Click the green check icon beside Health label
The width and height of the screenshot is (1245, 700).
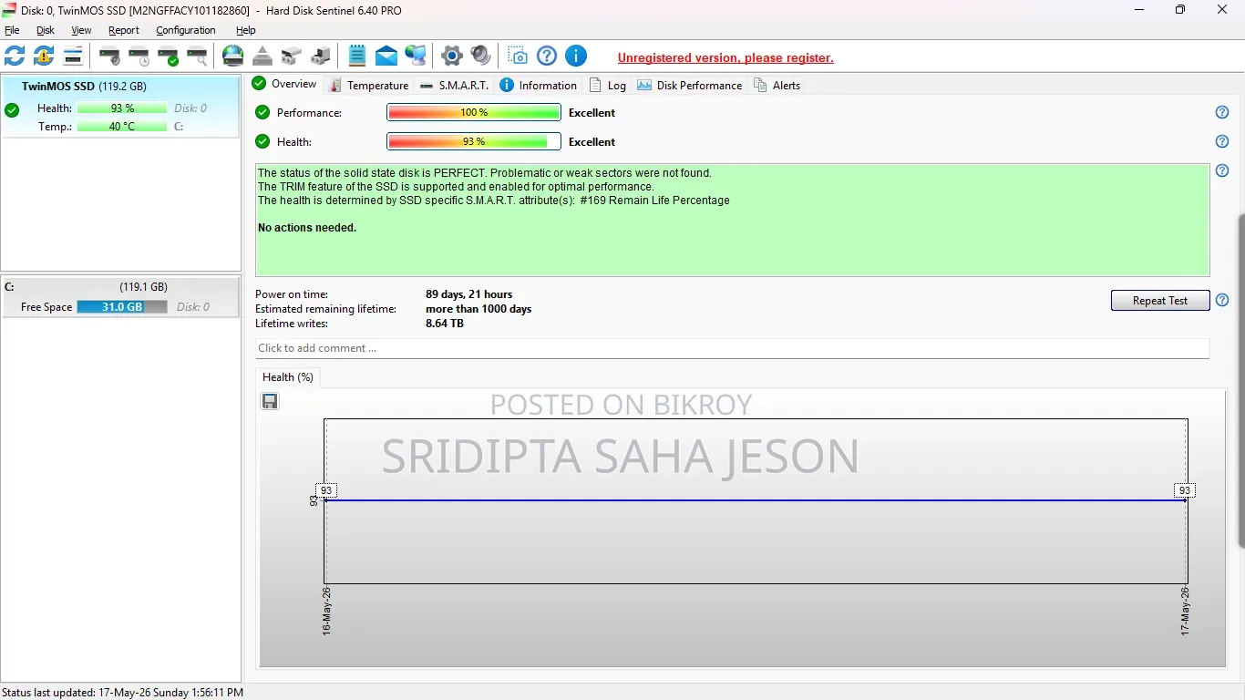coord(262,141)
